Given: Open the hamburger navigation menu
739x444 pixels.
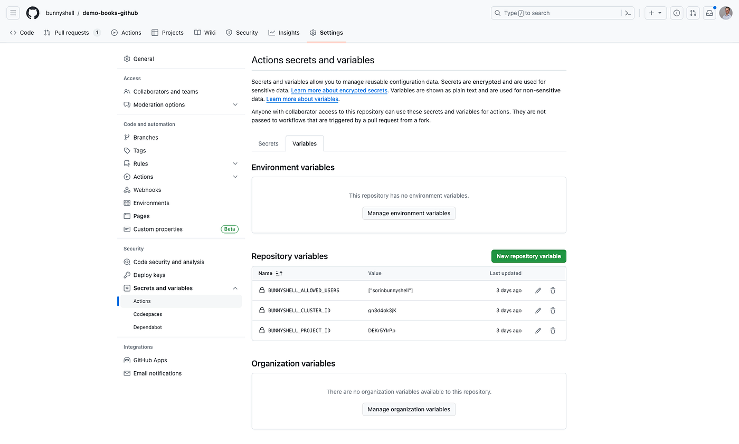Looking at the screenshot, I should click(x=13, y=13).
